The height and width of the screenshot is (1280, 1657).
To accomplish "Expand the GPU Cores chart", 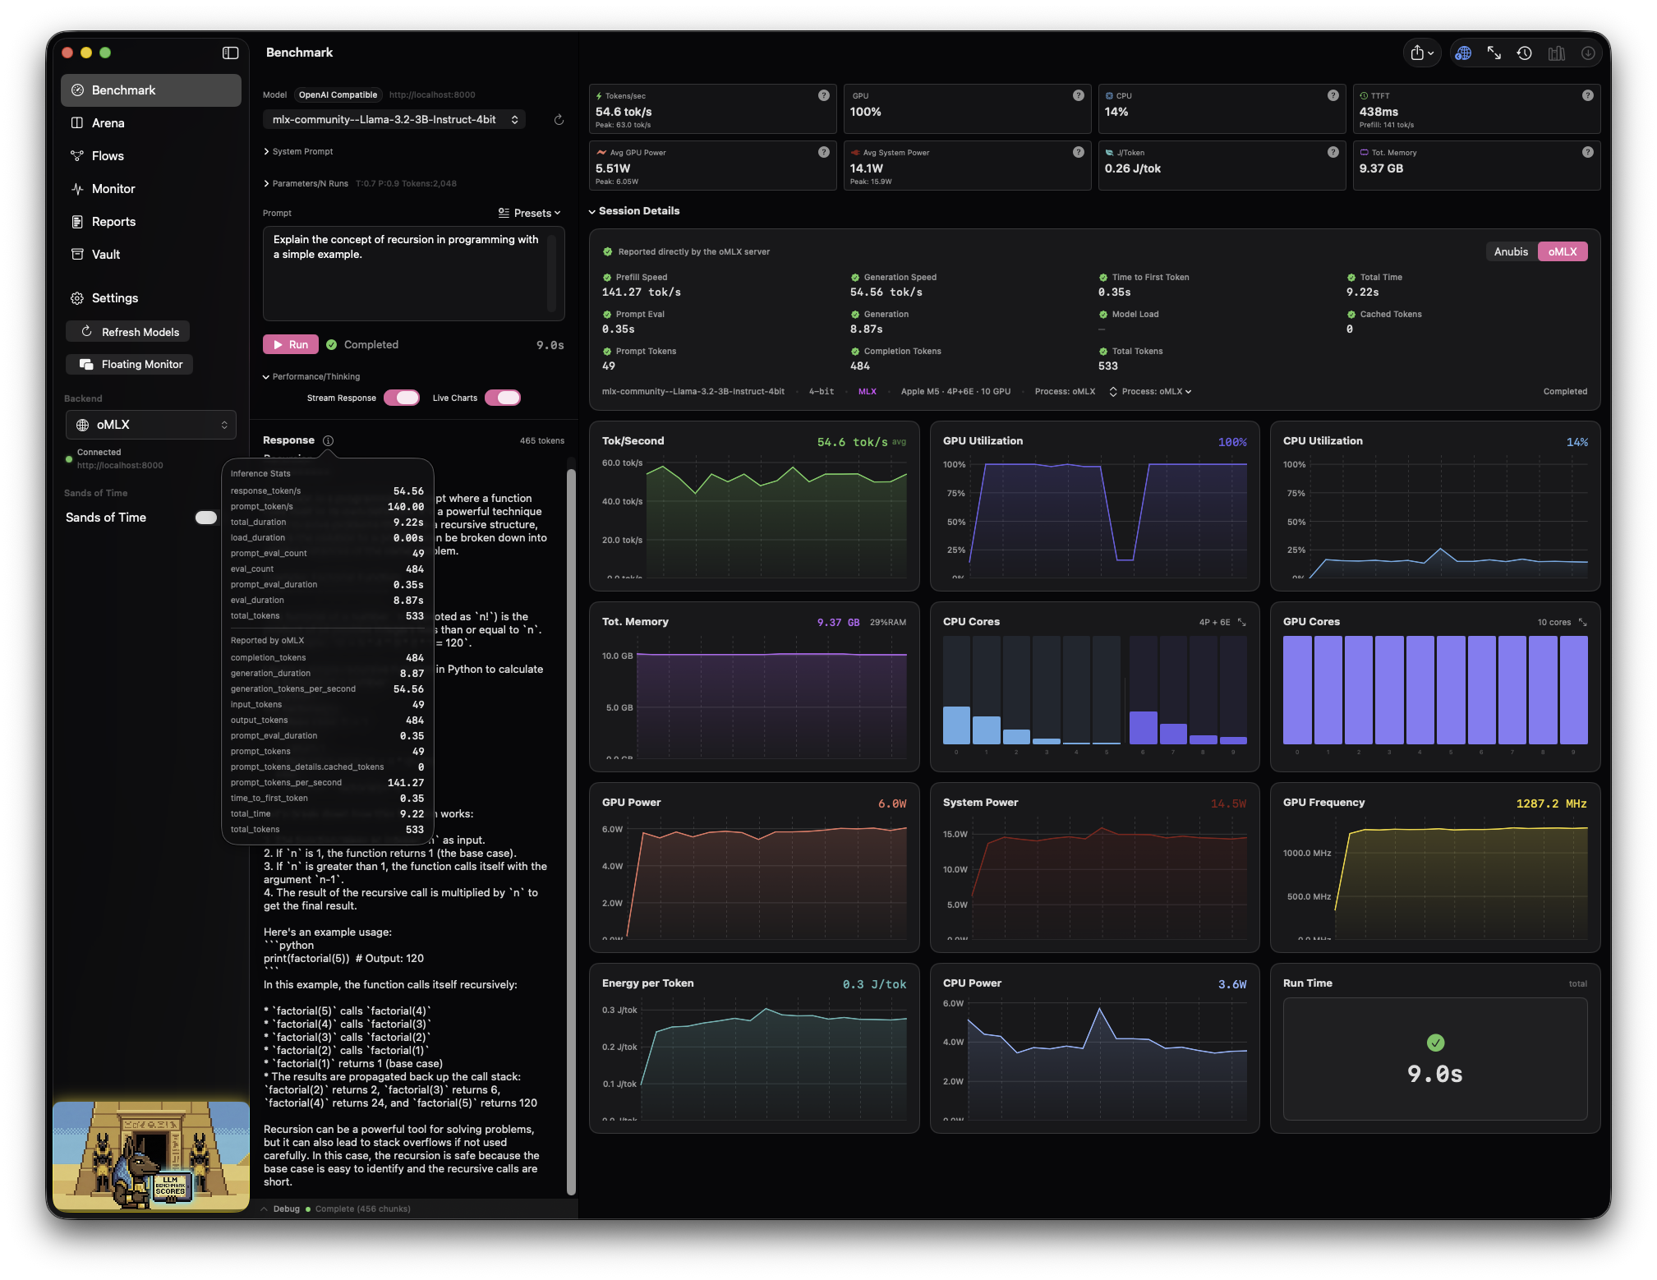I will coord(1583,623).
